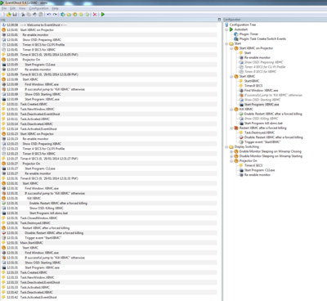Click the Paste clipboard toolbar icon
The width and height of the screenshot is (327, 301).
41,15
